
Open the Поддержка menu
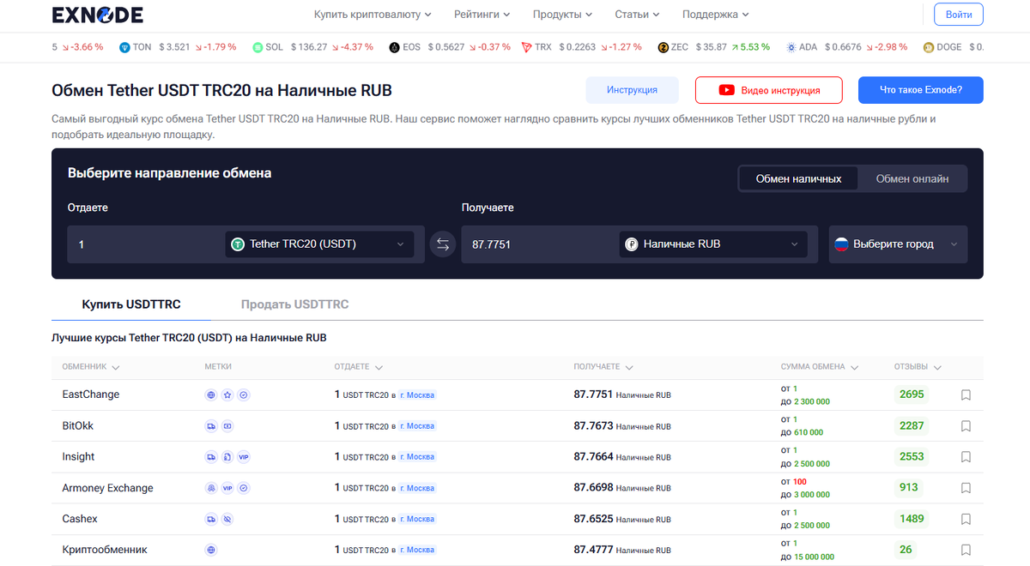point(716,15)
